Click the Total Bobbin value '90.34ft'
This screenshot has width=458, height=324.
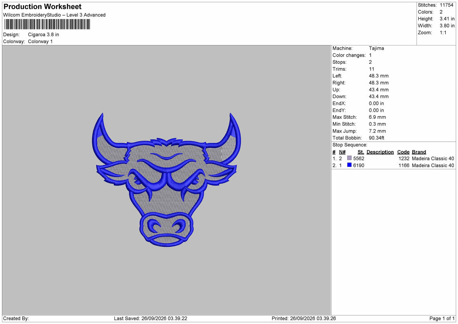pos(378,138)
